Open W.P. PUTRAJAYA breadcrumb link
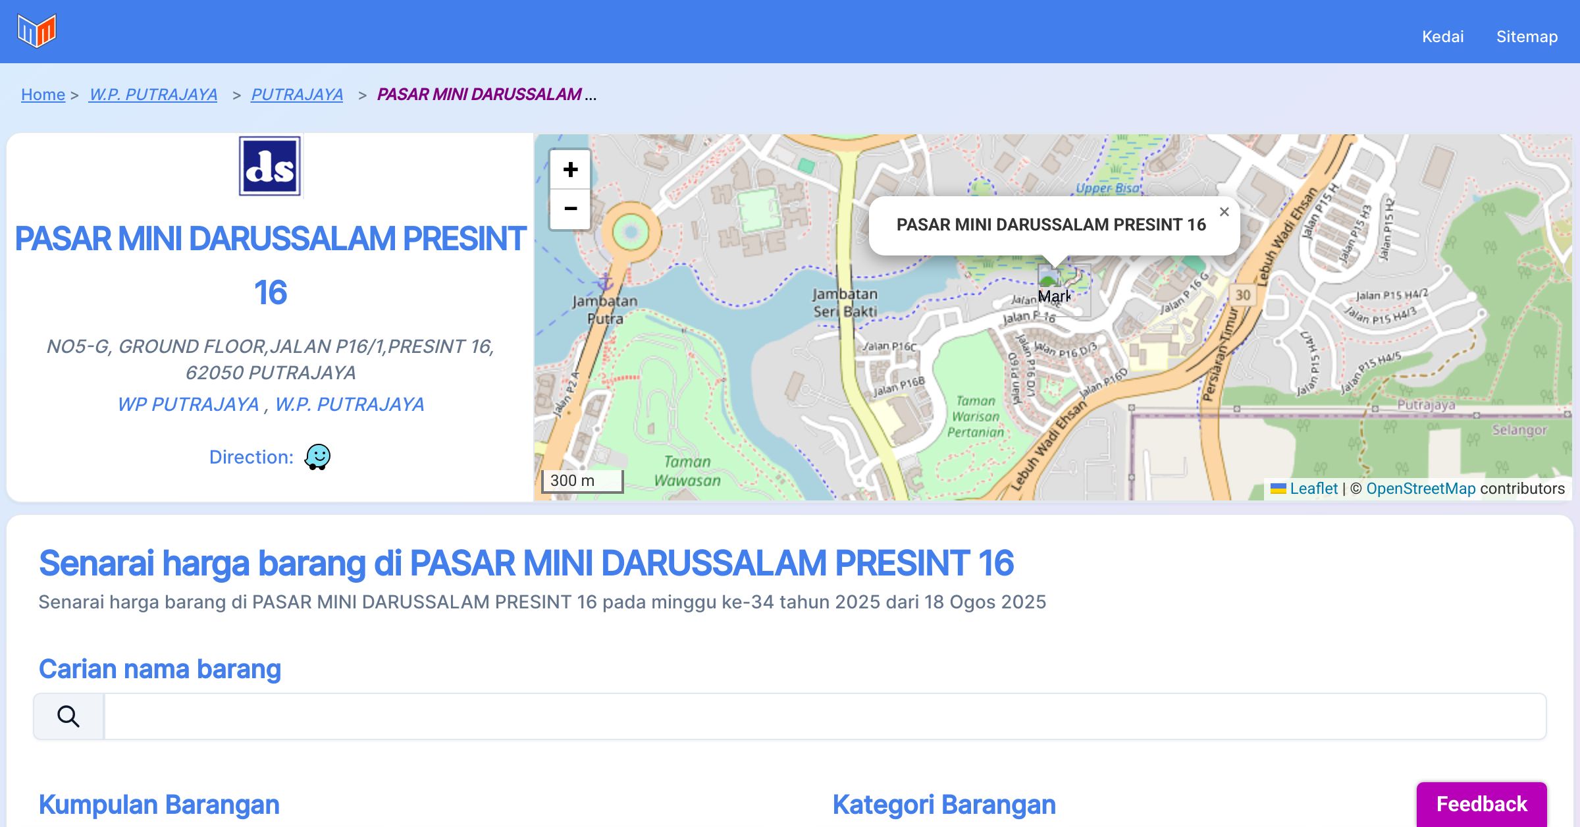The image size is (1580, 827). [153, 95]
